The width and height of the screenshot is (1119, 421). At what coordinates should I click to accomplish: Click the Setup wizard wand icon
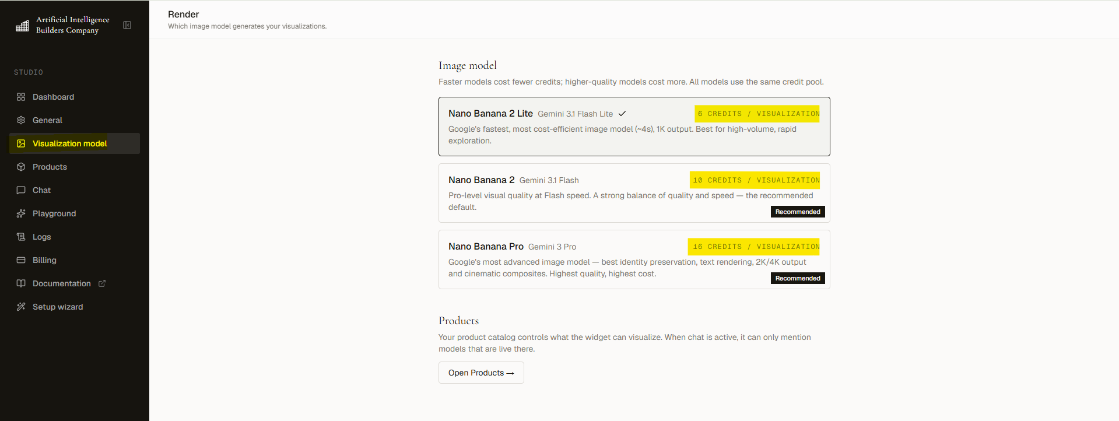(x=21, y=307)
